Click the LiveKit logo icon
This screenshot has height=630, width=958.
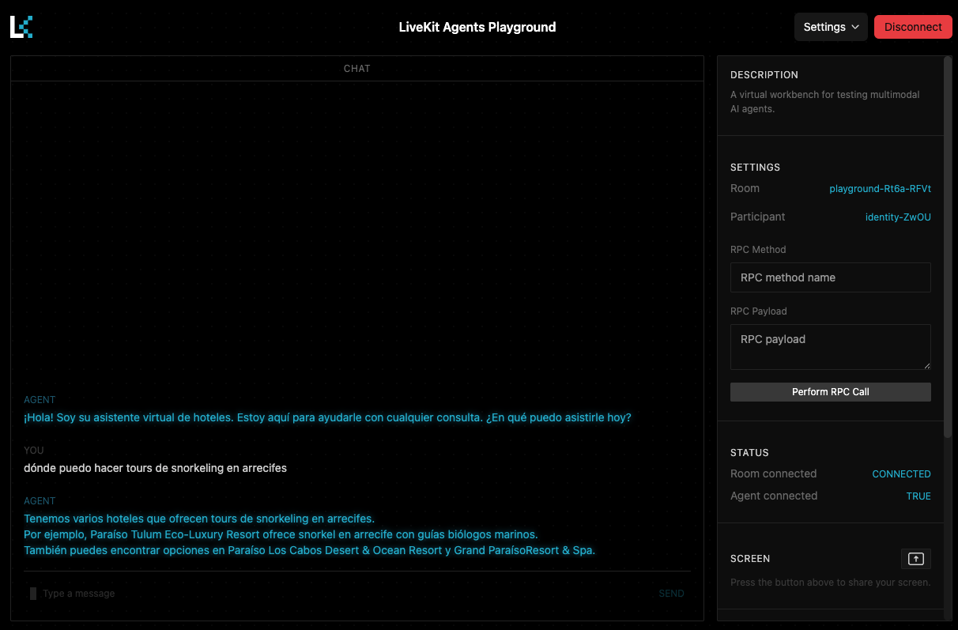click(21, 27)
